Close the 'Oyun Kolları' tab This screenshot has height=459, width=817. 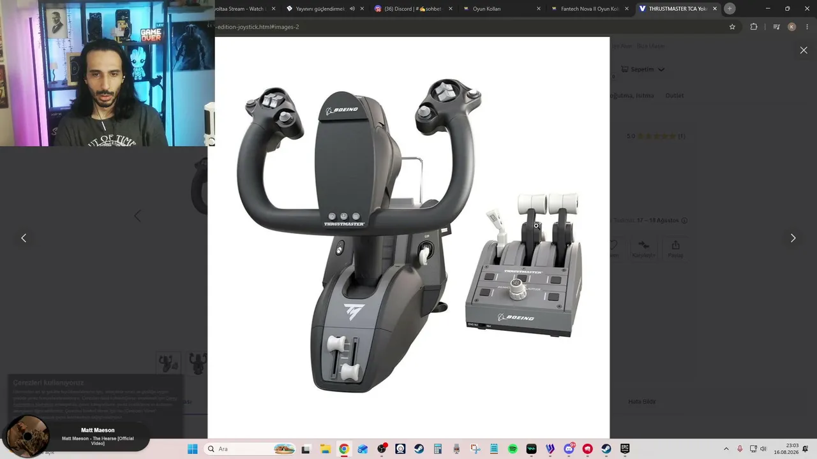click(539, 9)
